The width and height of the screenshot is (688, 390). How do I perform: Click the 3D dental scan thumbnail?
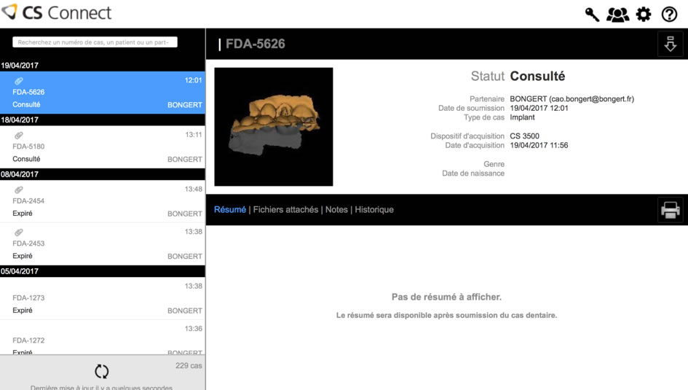pos(274,127)
